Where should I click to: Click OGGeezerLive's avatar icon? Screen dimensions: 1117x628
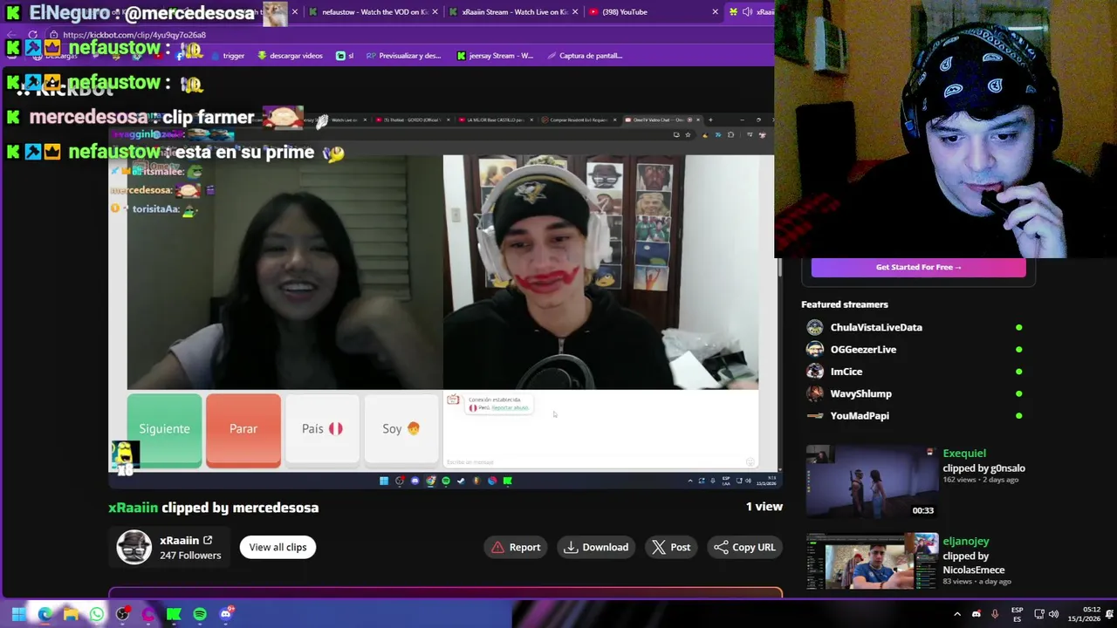pos(814,349)
